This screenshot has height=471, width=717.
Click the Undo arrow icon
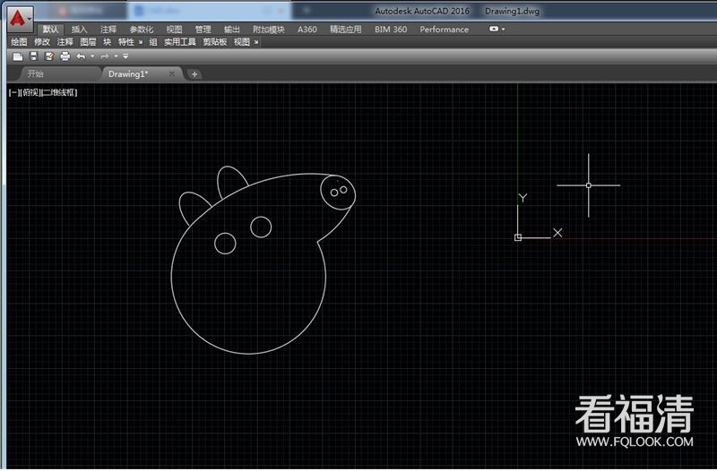(81, 56)
